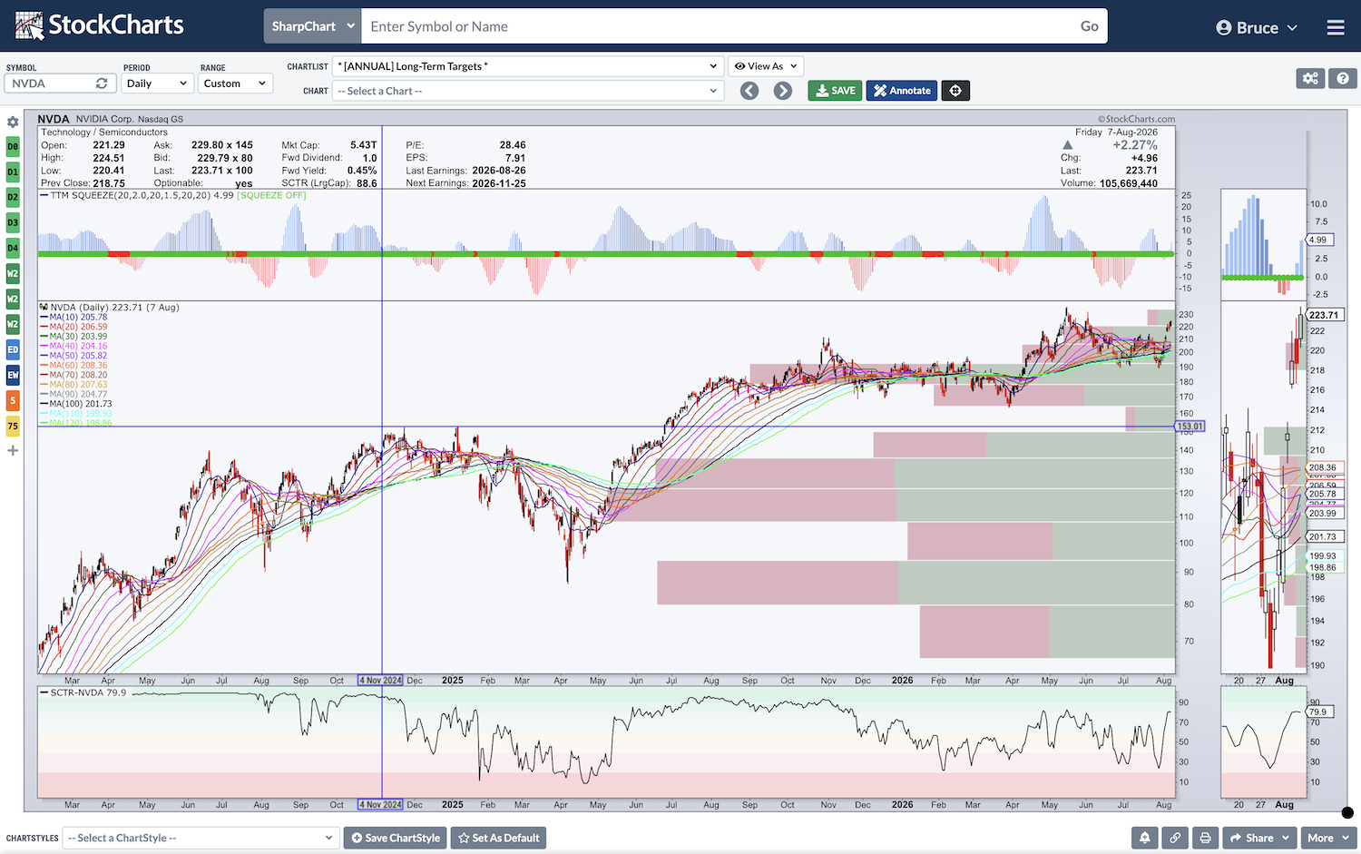This screenshot has width=1361, height=854.
Task: Click the Save ChartStyle button
Action: click(x=396, y=838)
